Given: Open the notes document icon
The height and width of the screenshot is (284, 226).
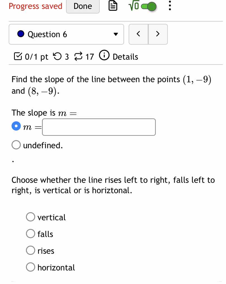Looking at the screenshot, I should tap(113, 6).
